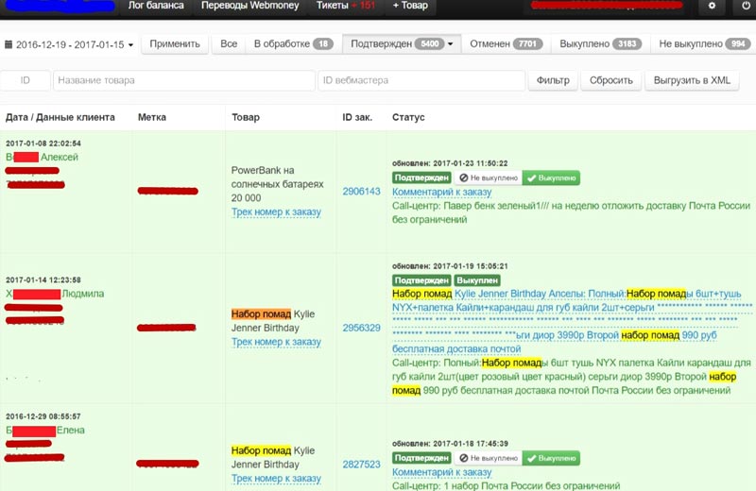Viewport: 756px width, 491px height.
Task: Click customer name Людмила
Action: 82,294
